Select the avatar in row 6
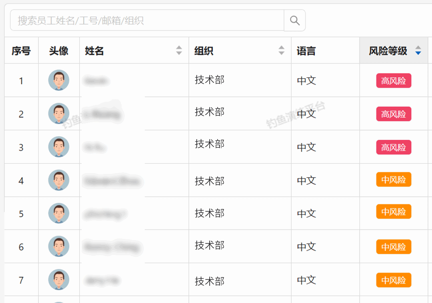432x303 pixels. [59, 246]
